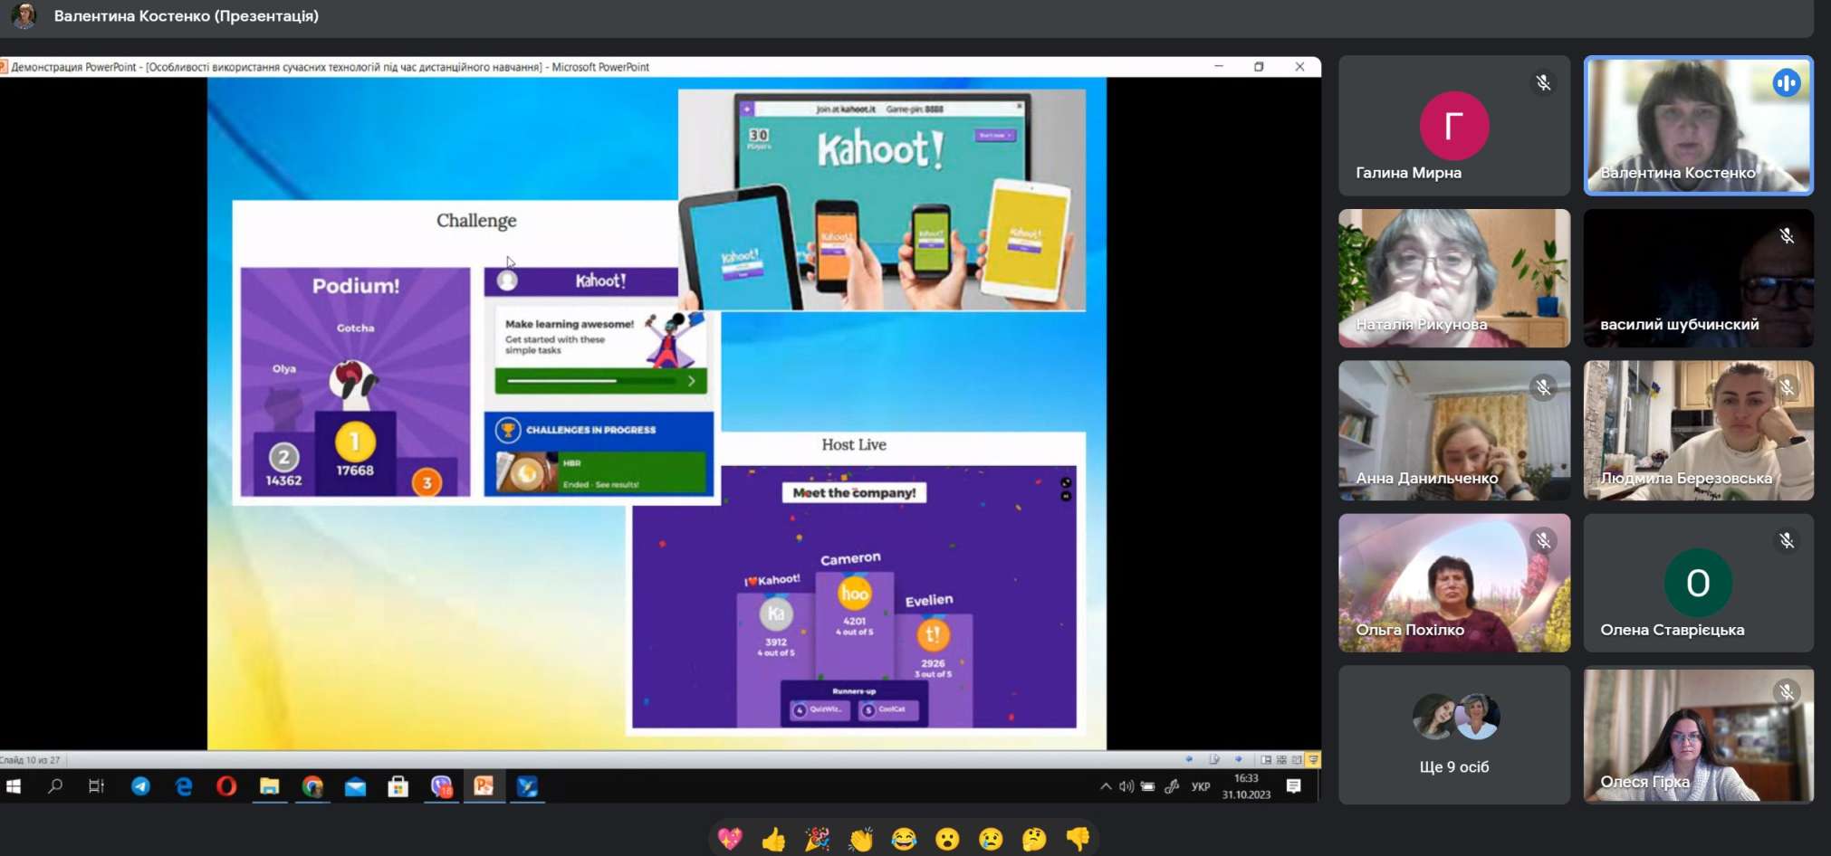
Task: Expand hidden system tray icons chevron
Action: [1106, 786]
